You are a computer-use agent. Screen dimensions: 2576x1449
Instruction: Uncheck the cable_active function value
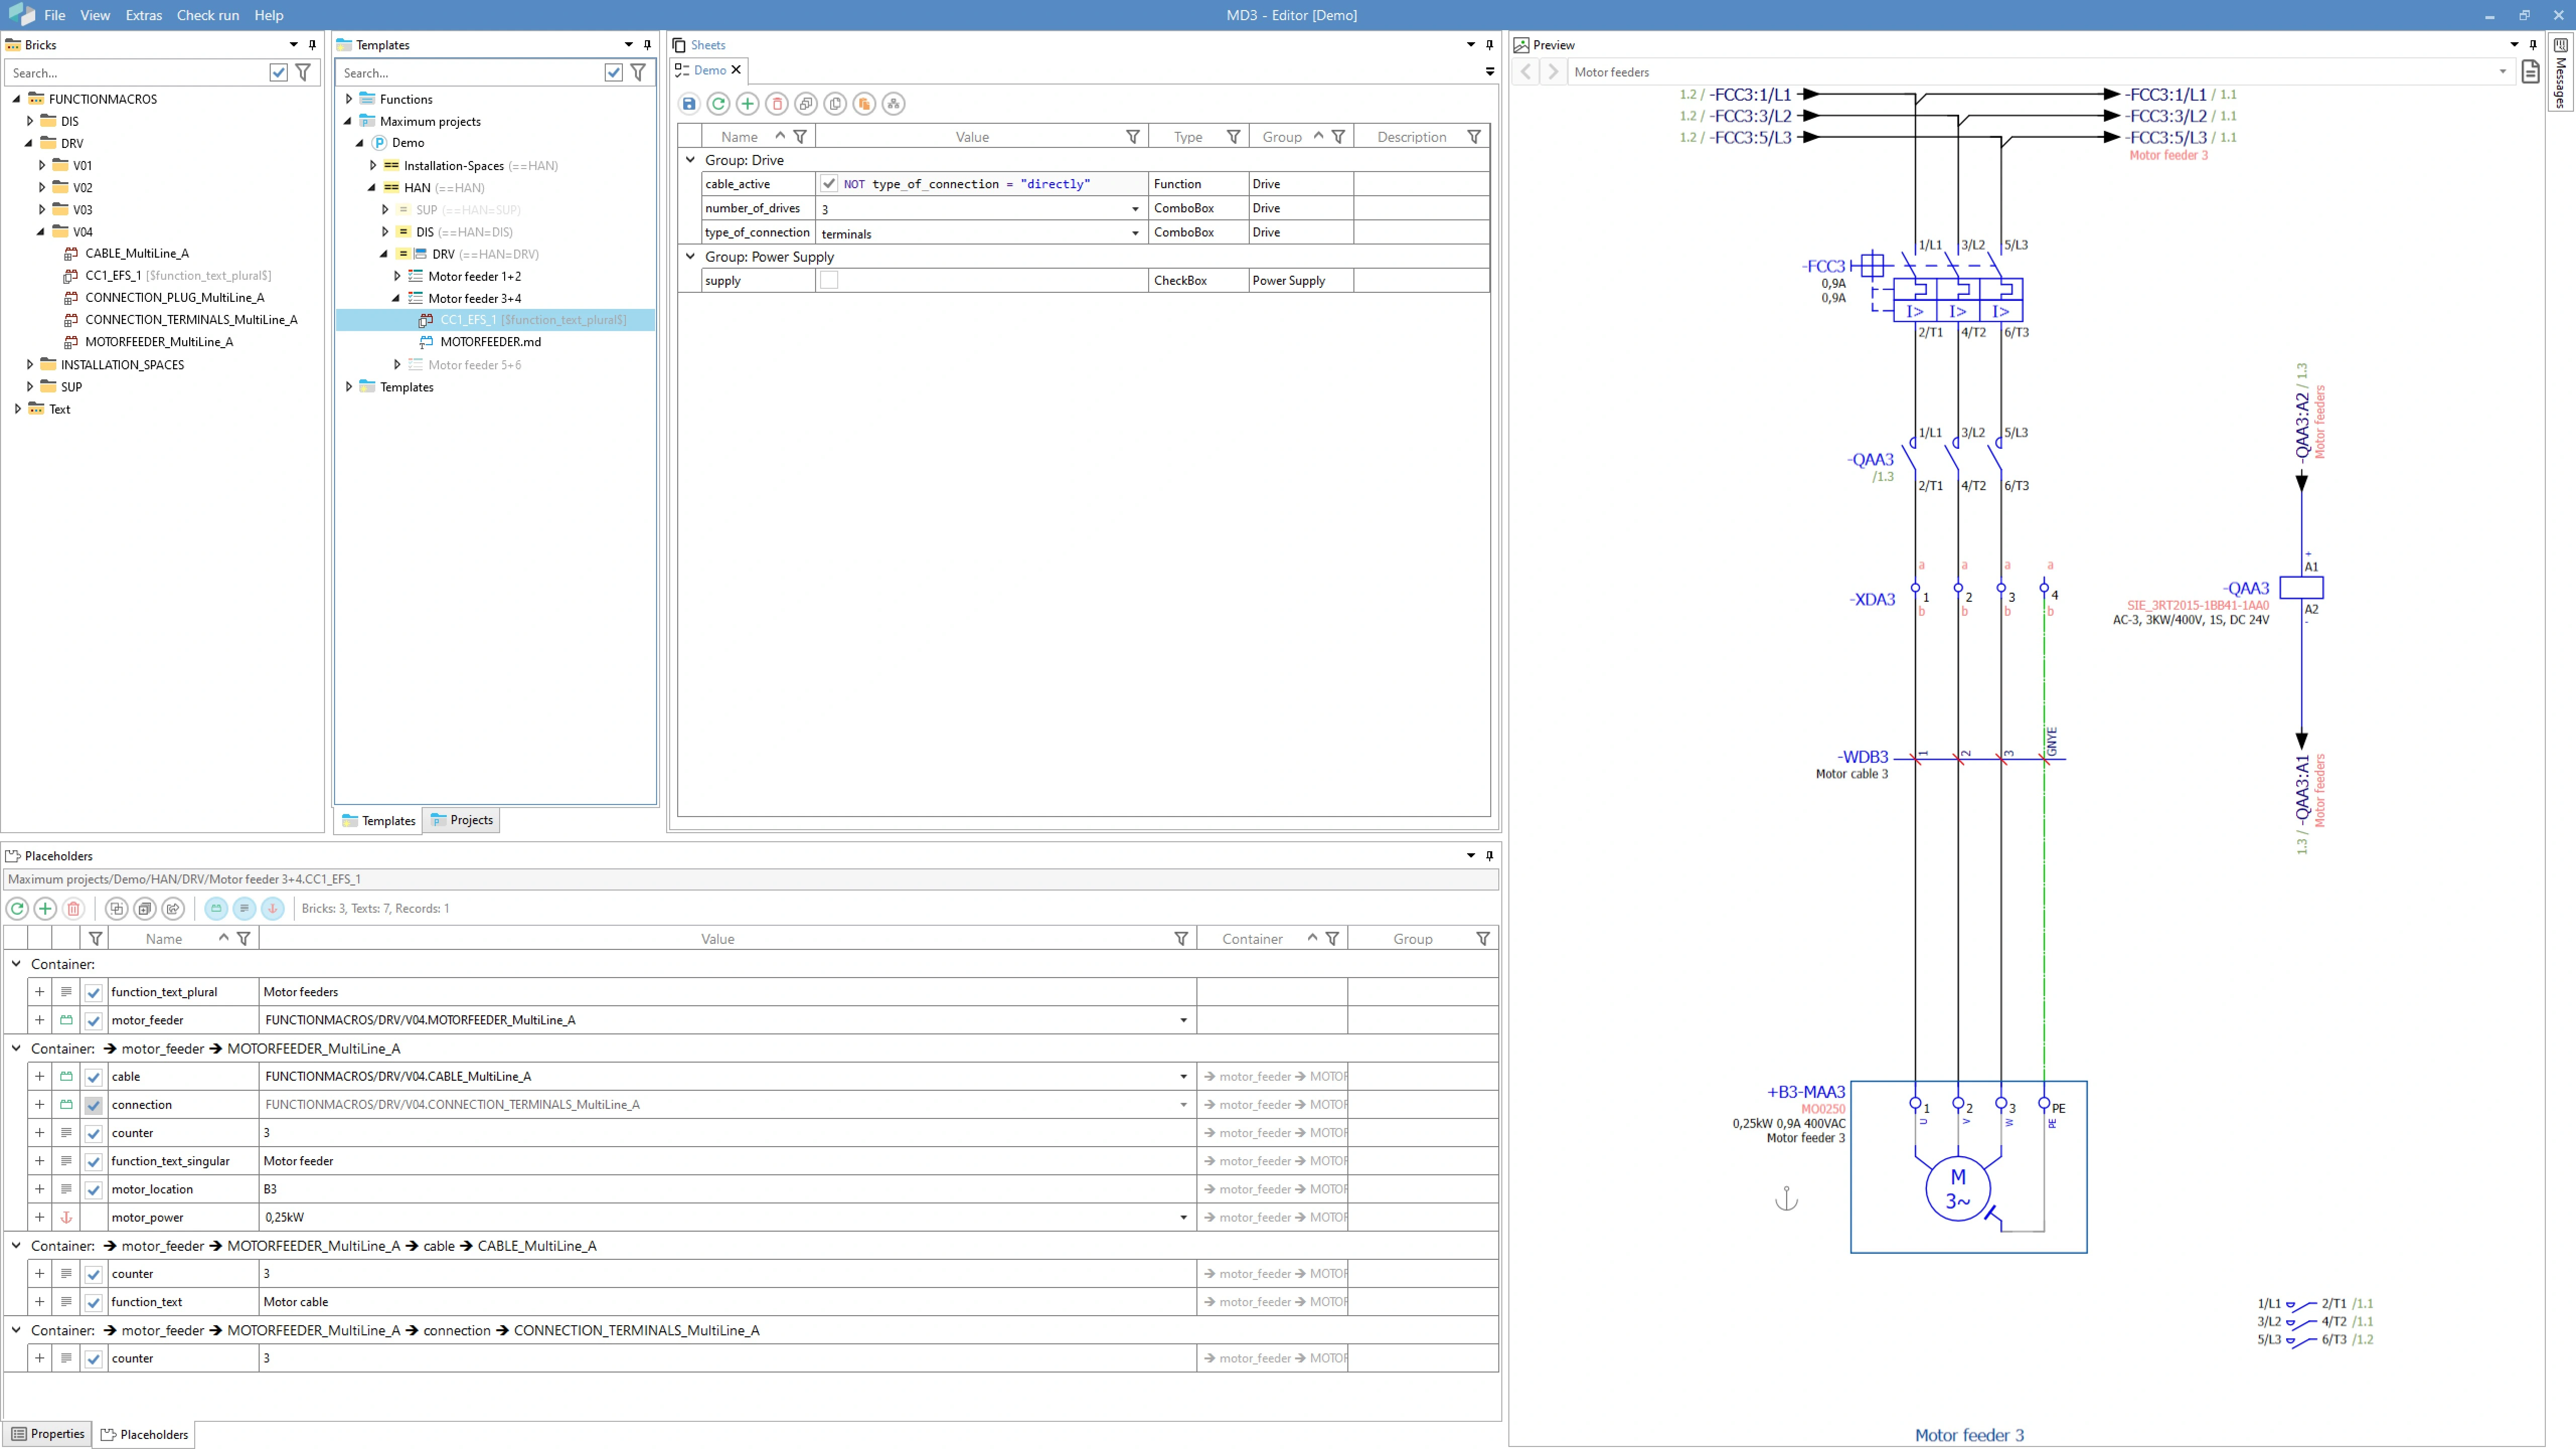tap(829, 184)
